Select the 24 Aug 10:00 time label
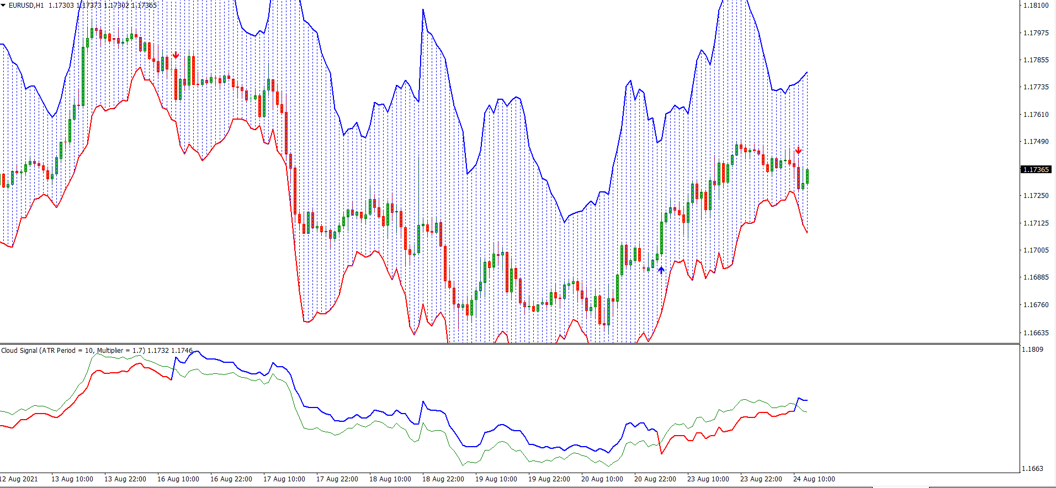This screenshot has width=1056, height=488. (814, 479)
